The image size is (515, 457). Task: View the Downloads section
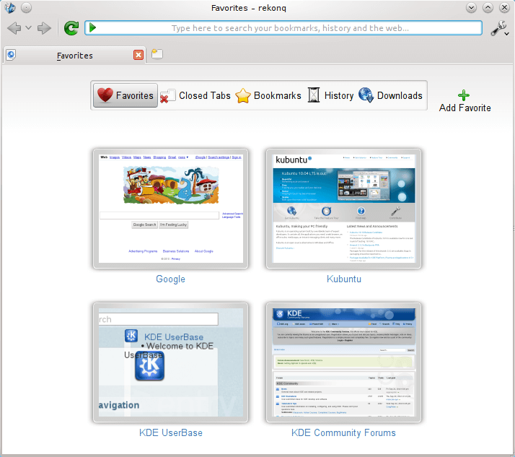pos(390,95)
